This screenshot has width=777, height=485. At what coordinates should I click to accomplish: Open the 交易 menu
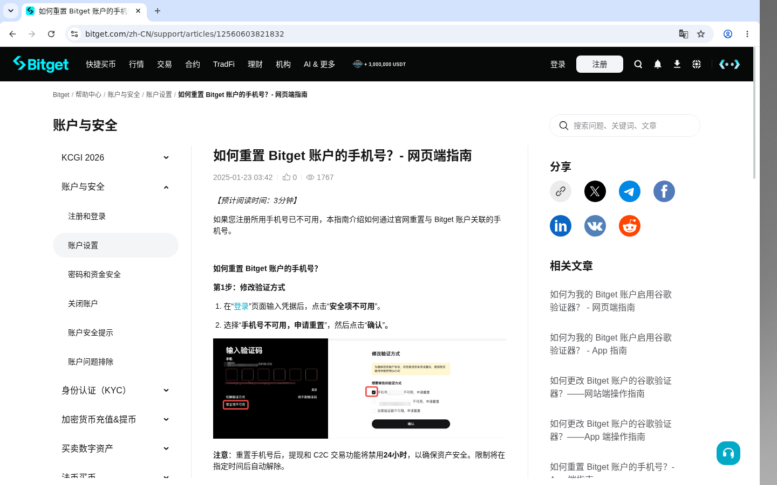coord(165,64)
